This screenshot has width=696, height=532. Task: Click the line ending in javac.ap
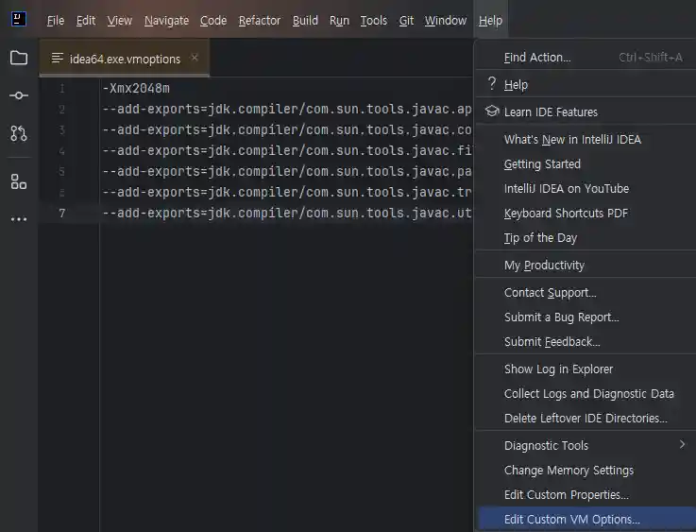[x=287, y=110]
